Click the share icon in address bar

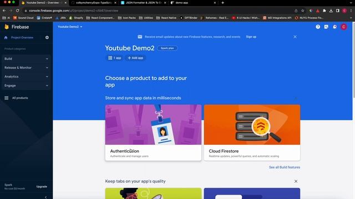coord(296,11)
